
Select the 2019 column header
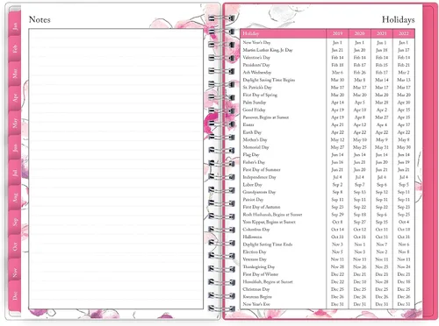pos(337,33)
